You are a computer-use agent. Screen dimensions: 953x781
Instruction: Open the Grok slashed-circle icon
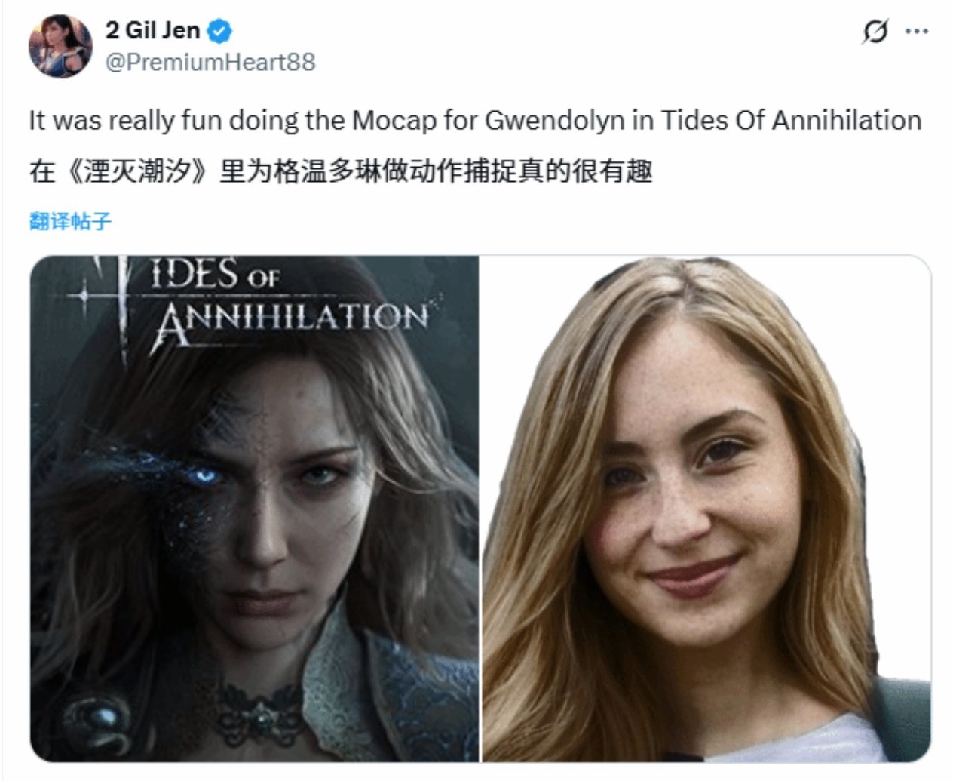tap(875, 32)
